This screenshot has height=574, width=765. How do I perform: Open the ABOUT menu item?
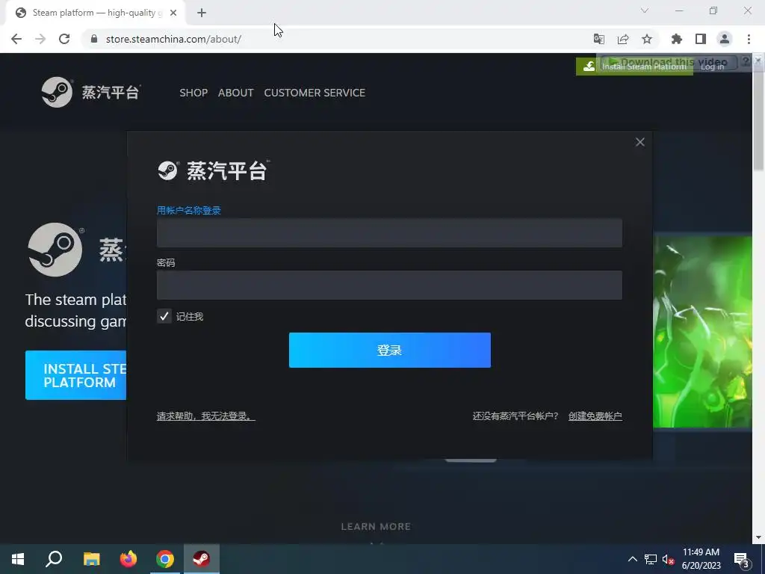[235, 93]
